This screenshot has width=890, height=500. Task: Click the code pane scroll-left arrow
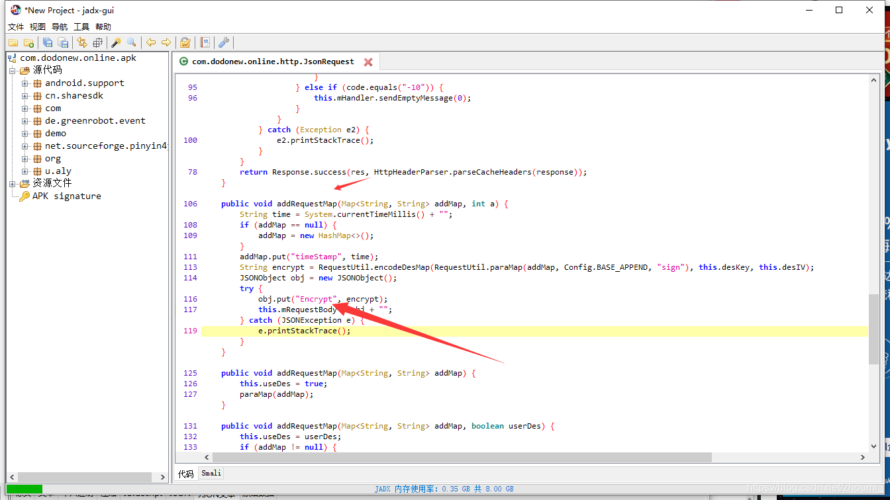tap(207, 457)
